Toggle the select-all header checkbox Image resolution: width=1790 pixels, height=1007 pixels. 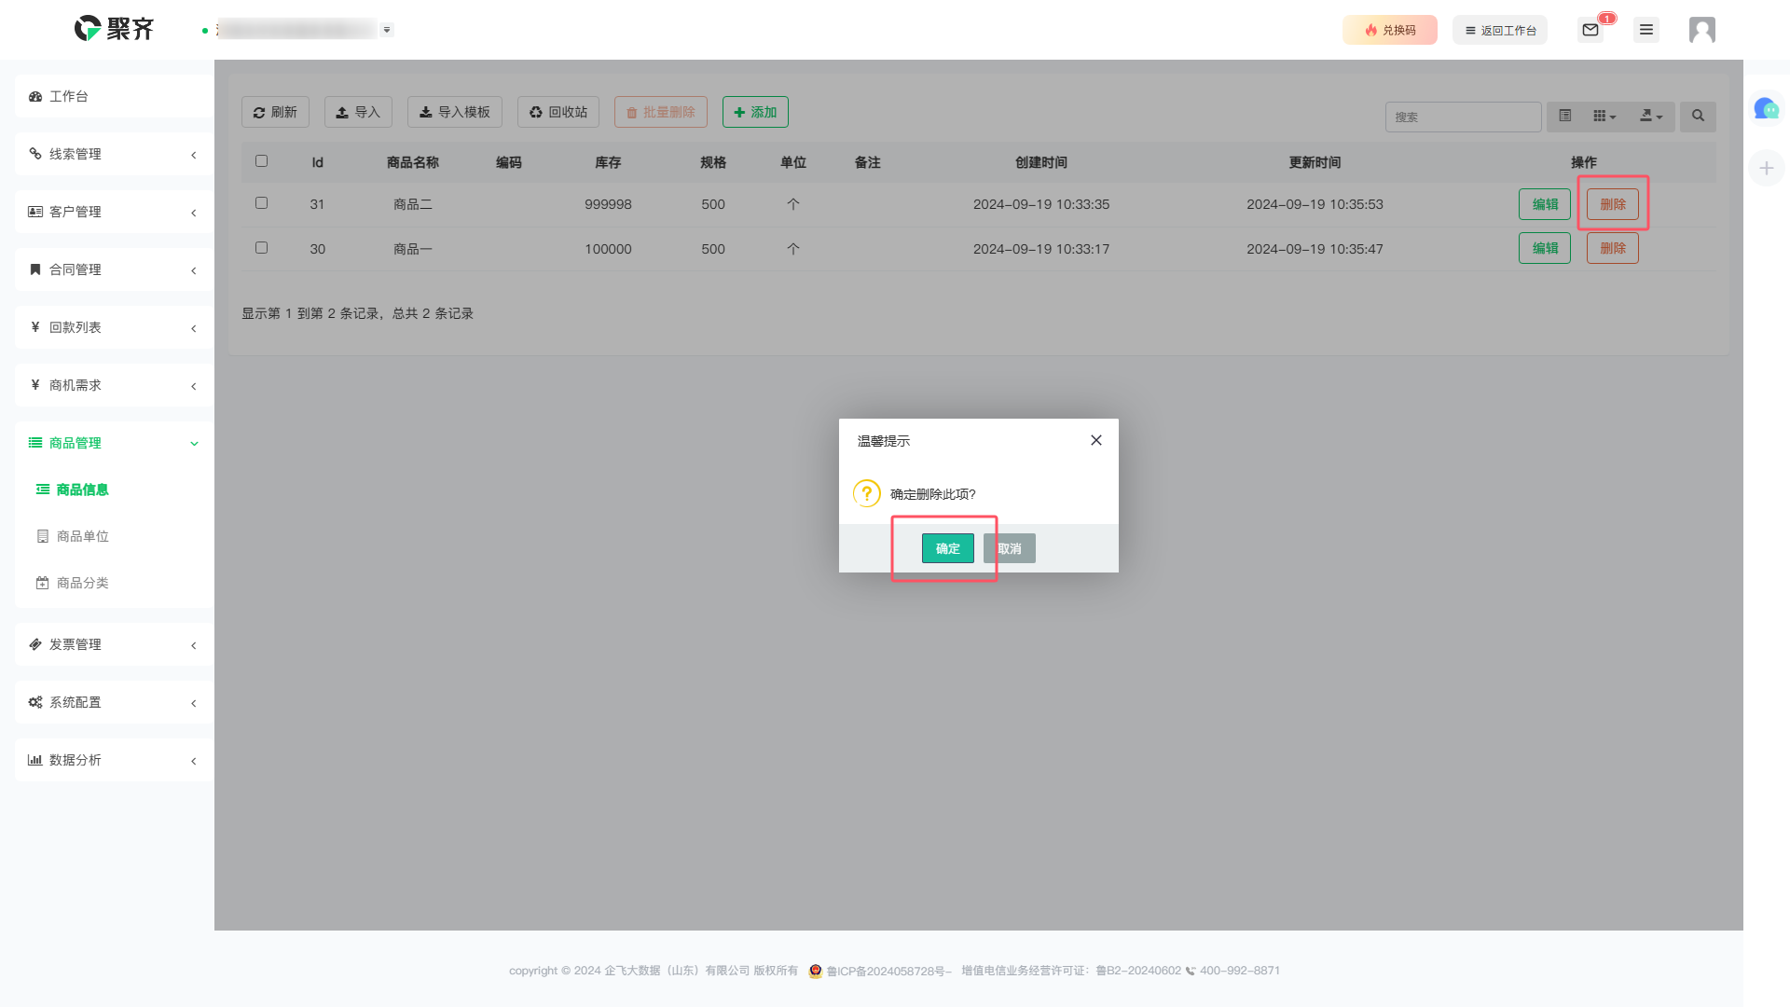click(261, 161)
